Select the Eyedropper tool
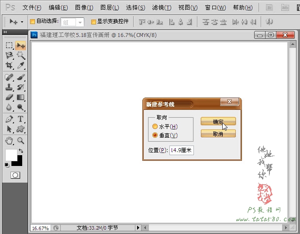Image resolution: width=300 pixels, height=234 pixels. [21, 65]
